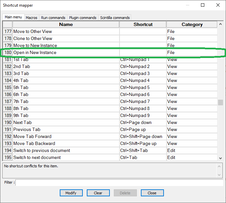Screen dimensions: 226x203
Task: Open the Scintilla commands tab
Action: [x=115, y=18]
